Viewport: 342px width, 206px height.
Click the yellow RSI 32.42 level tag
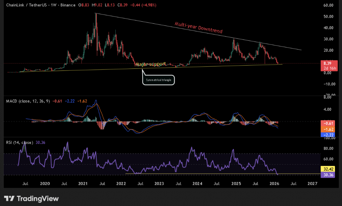(x=327, y=169)
